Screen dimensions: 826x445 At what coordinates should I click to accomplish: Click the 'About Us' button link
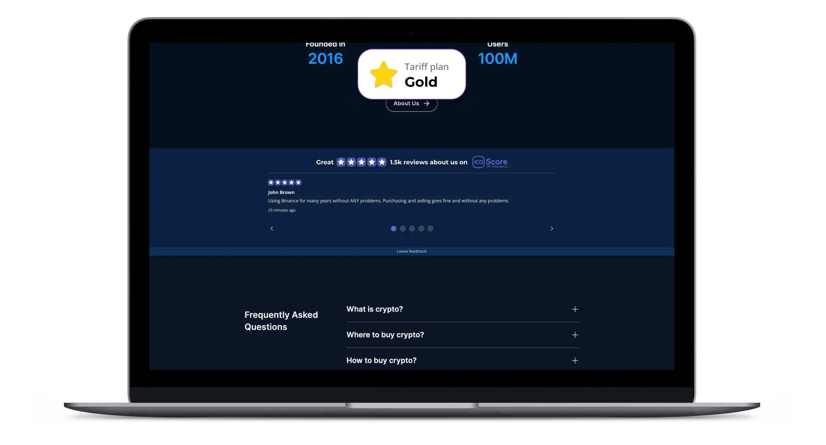pos(411,103)
